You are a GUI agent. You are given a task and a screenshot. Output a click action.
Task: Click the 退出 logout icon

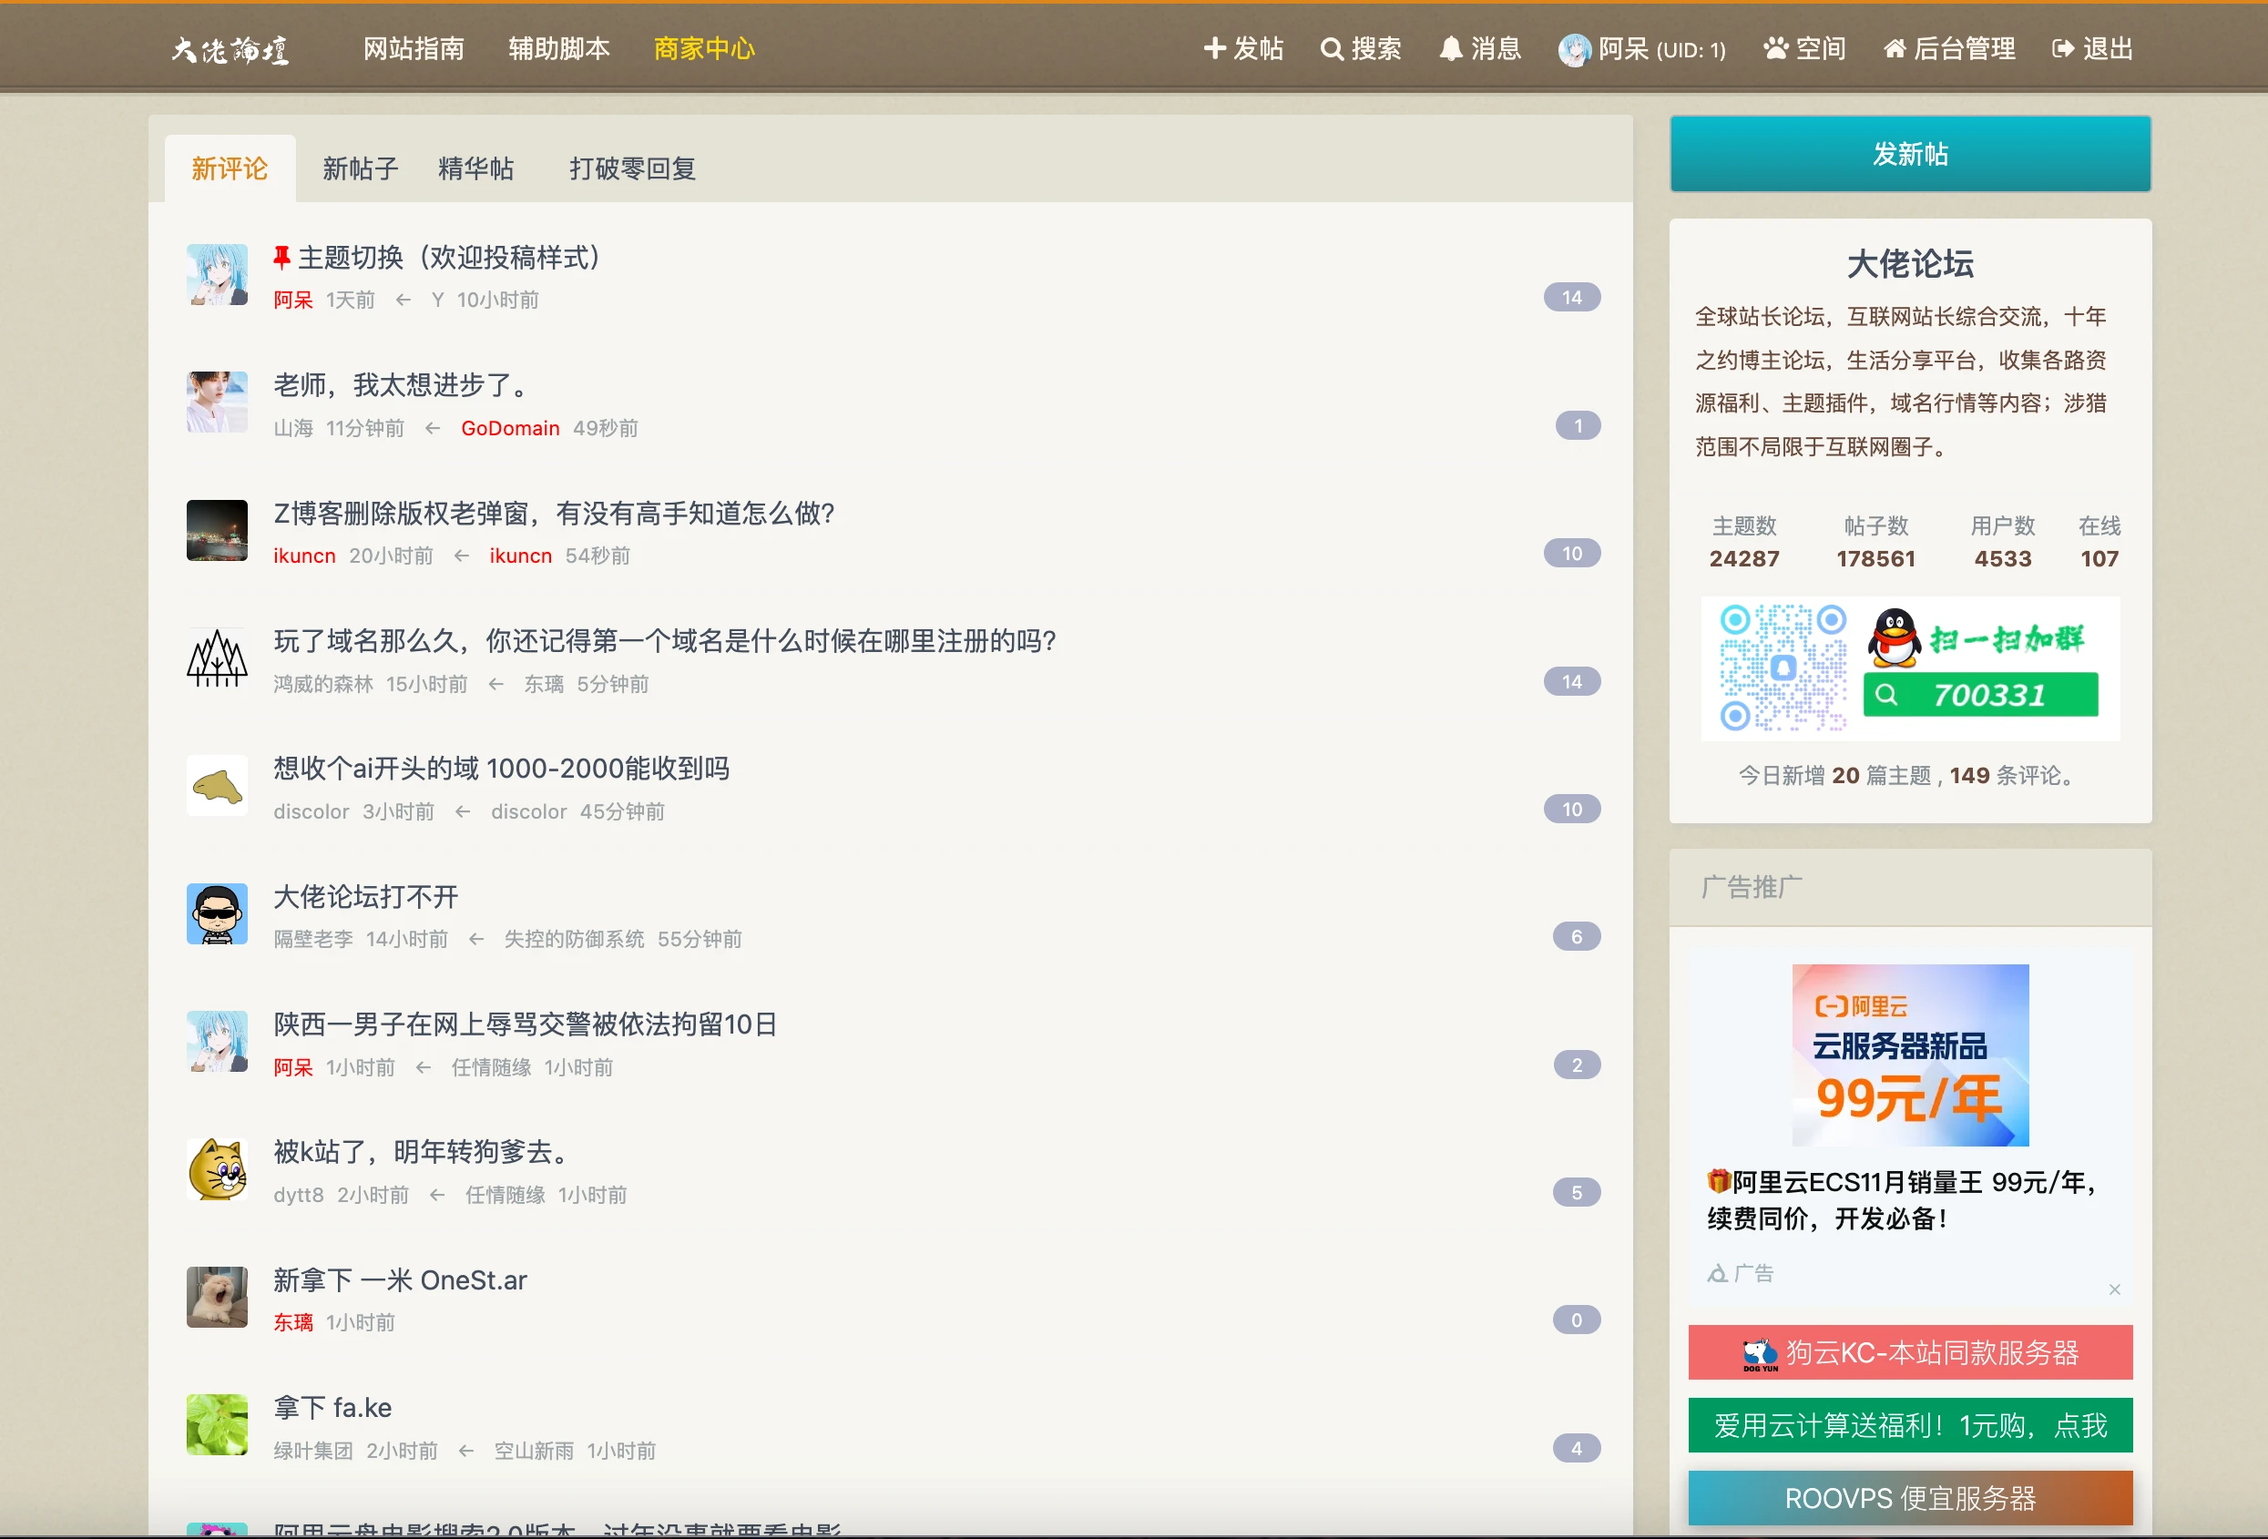pos(2063,49)
